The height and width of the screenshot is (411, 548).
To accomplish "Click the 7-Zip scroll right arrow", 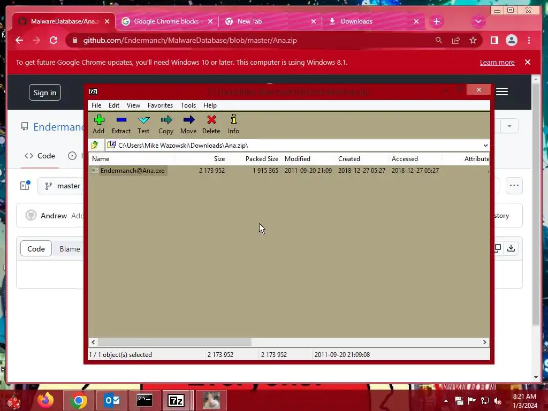I will pyautogui.click(x=484, y=342).
